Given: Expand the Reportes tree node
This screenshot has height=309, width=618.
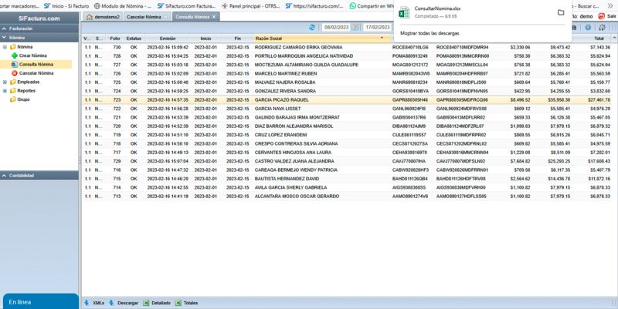Looking at the screenshot, I should (x=5, y=90).
